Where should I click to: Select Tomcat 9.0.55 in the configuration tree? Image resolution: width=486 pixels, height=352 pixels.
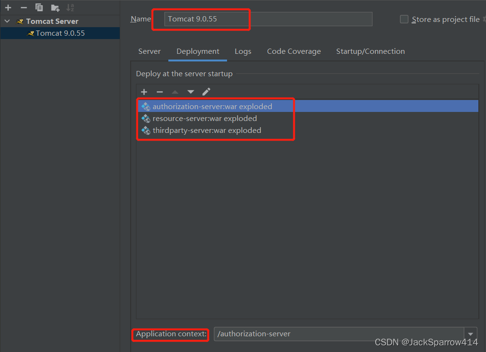[60, 33]
